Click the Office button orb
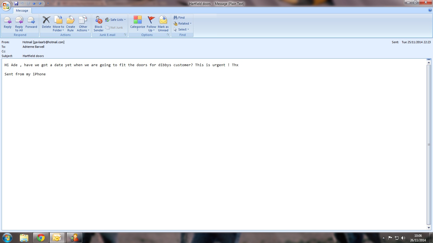The width and height of the screenshot is (433, 243). [6, 6]
